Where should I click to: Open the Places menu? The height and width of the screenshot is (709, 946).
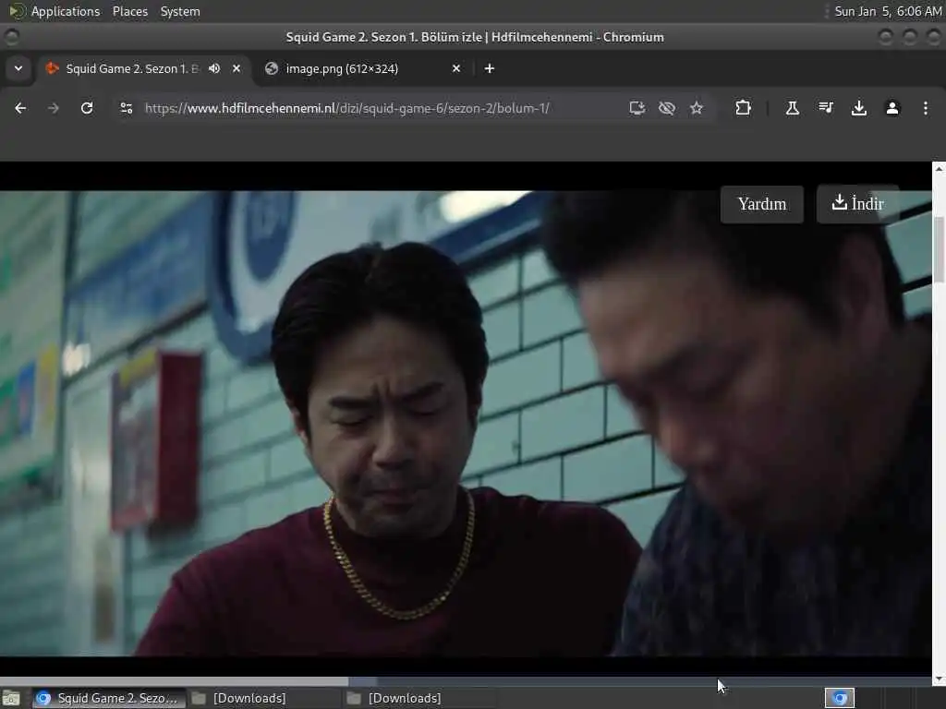click(x=129, y=11)
